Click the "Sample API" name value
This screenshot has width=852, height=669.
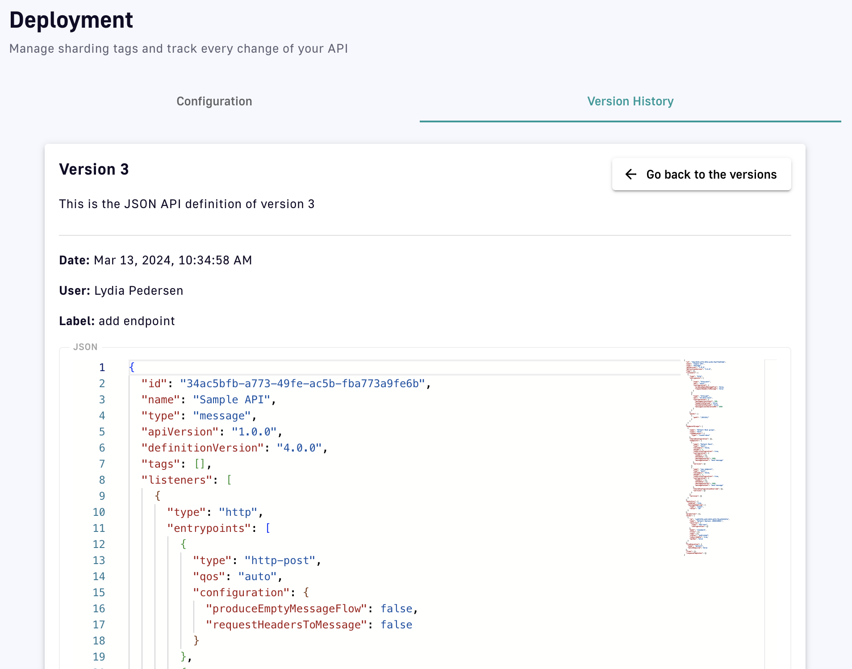point(231,400)
